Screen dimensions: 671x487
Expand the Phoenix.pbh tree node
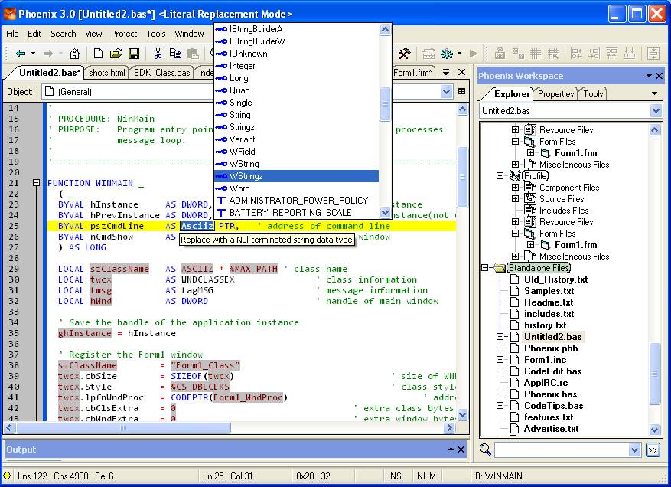tap(500, 348)
